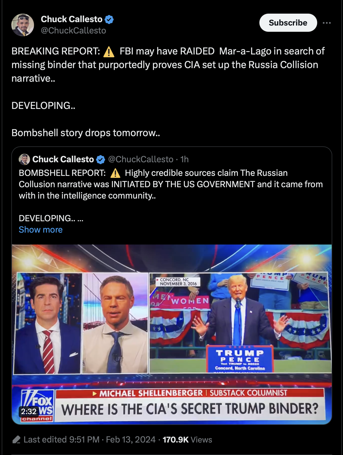Click the quoted tweet's Chuck Callesto name
Image resolution: width=343 pixels, height=455 pixels.
[x=63, y=159]
